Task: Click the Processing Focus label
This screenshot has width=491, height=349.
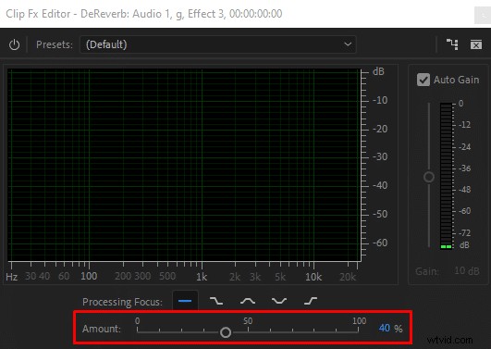Action: click(122, 302)
